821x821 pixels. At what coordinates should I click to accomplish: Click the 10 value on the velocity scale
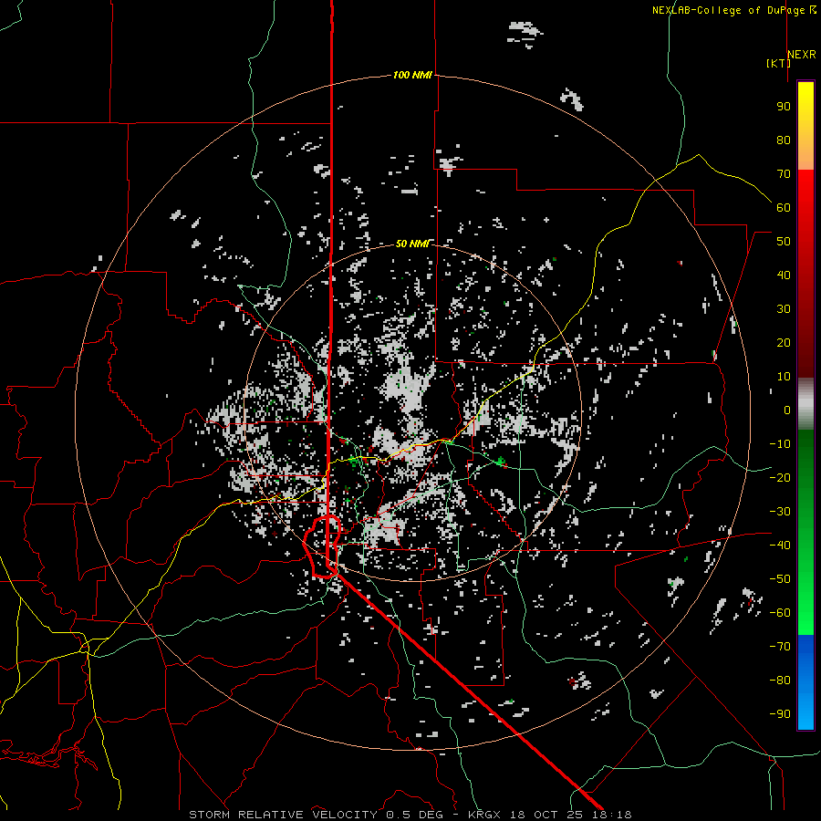(784, 377)
